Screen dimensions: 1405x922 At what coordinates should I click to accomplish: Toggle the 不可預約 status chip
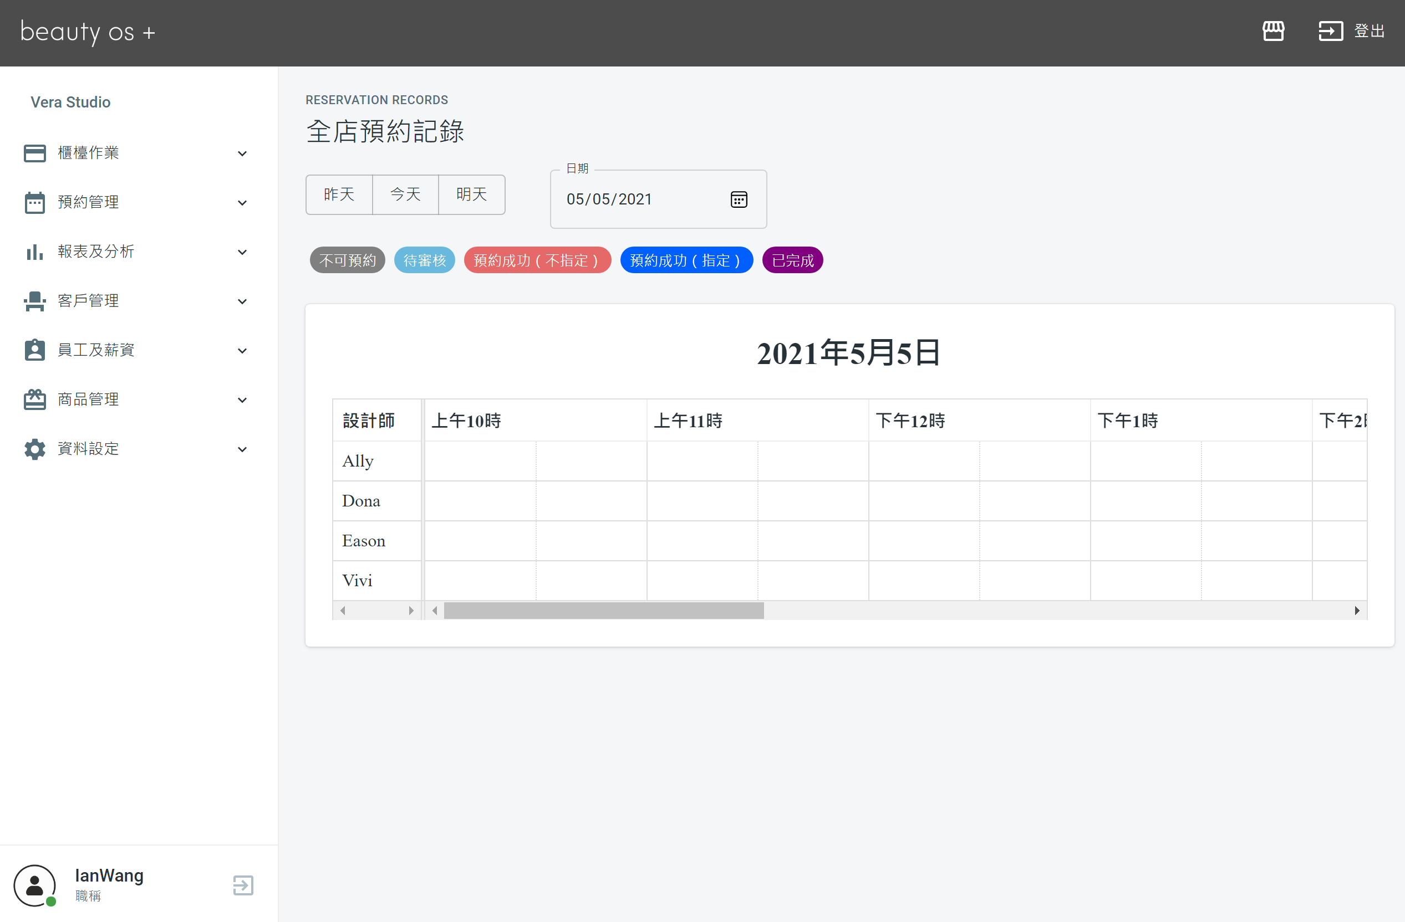pos(347,260)
